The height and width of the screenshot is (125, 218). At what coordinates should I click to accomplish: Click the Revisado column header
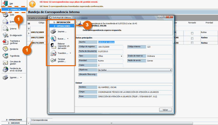(192, 23)
